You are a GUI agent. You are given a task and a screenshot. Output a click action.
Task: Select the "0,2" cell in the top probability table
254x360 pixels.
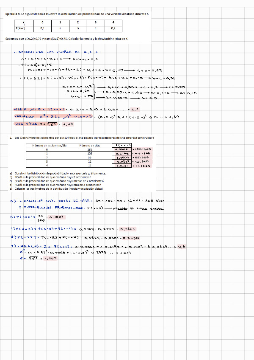(x=113, y=28)
